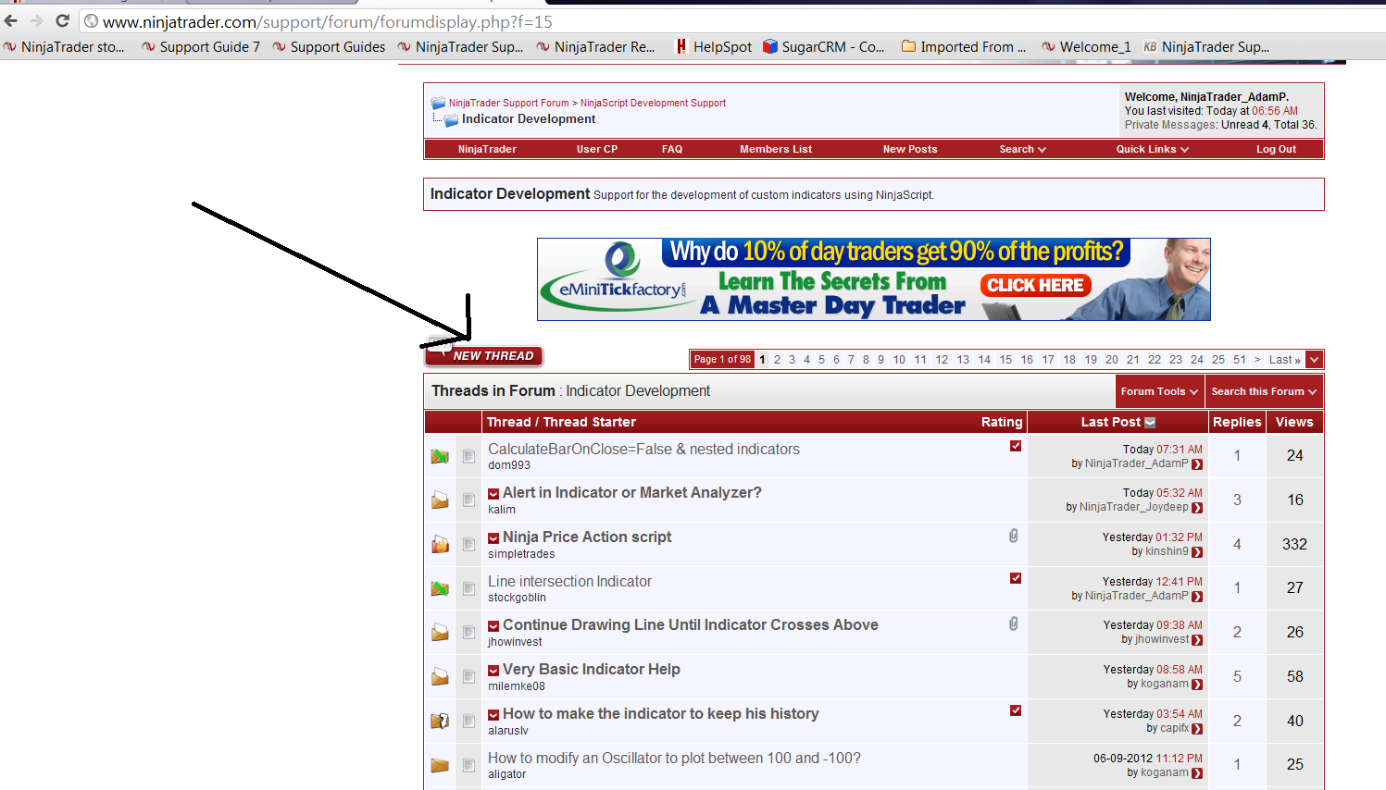Viewport: 1386px width, 790px height.
Task: Go to first new post in Continue Drawing Line thread
Action: coord(493,626)
